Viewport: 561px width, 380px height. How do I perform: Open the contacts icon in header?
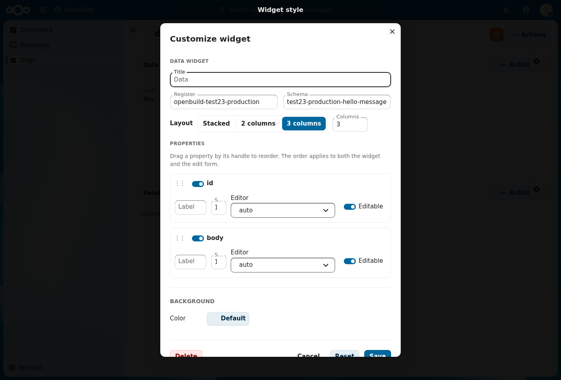tap(526, 10)
